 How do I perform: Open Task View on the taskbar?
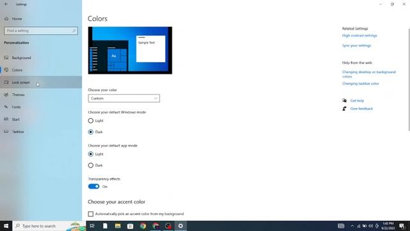92,226
